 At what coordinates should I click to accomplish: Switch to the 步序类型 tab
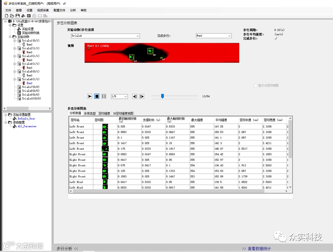click(90, 113)
